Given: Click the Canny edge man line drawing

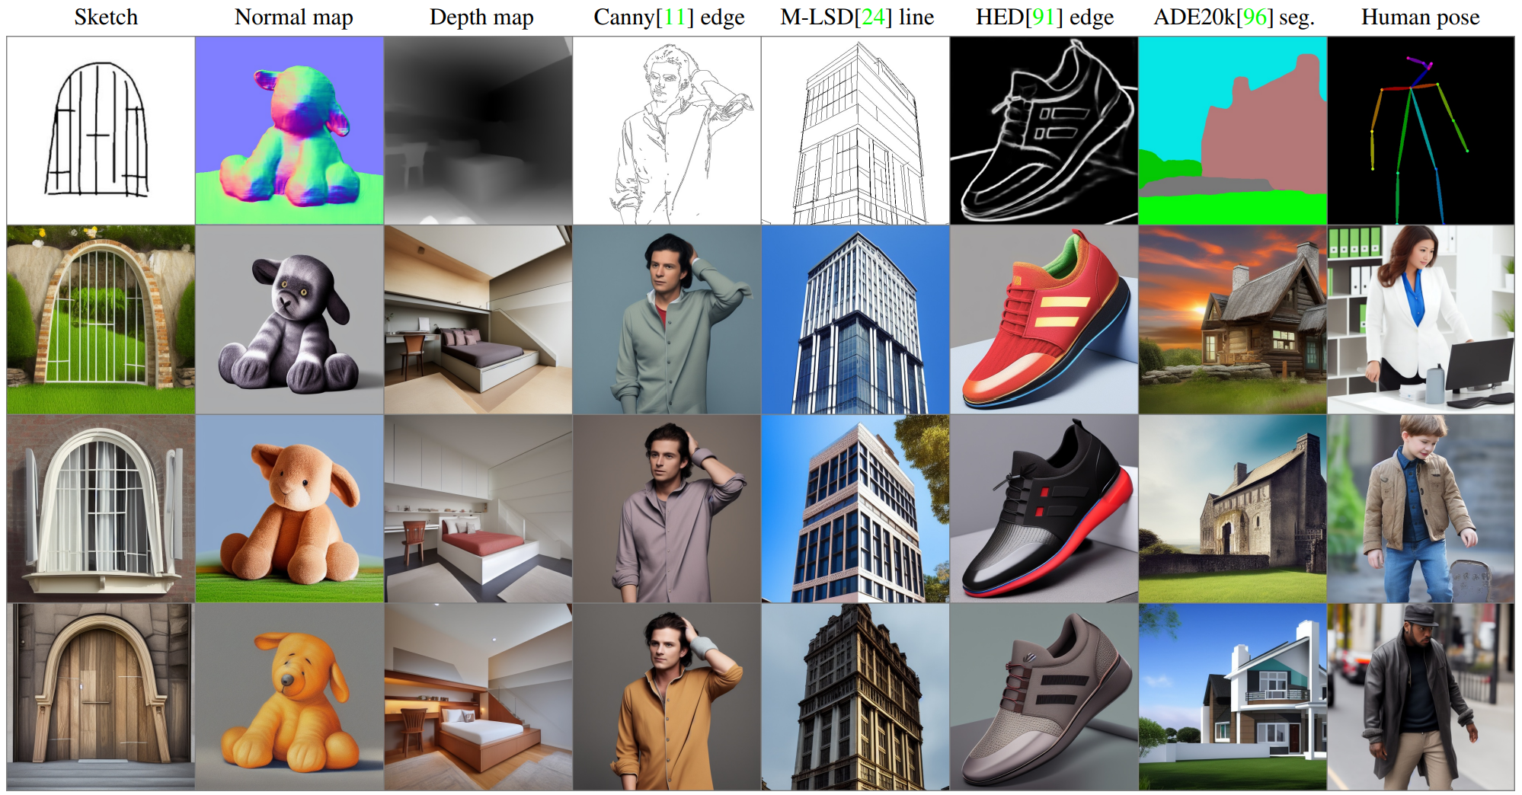Looking at the screenshot, I should click(667, 130).
